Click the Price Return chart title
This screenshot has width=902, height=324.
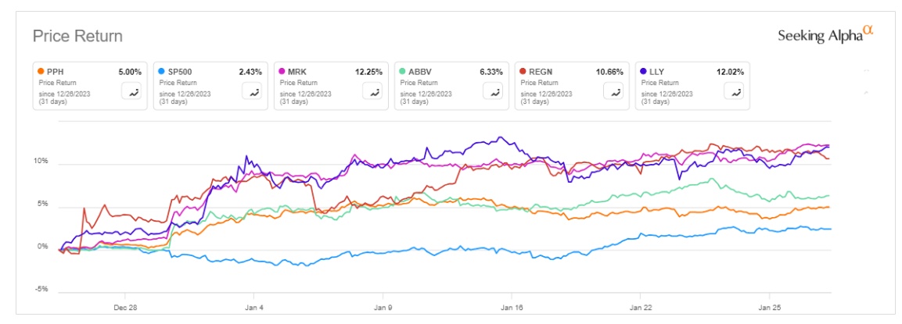77,37
